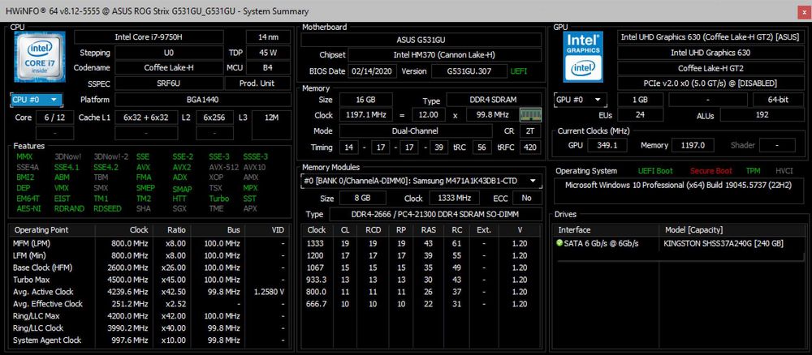Click the DDR4 SDRAM memory type field

coord(494,100)
